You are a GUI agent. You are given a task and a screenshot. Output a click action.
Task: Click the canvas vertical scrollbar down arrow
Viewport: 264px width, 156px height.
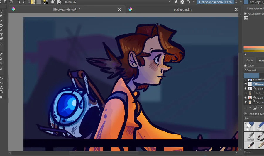pos(240,149)
